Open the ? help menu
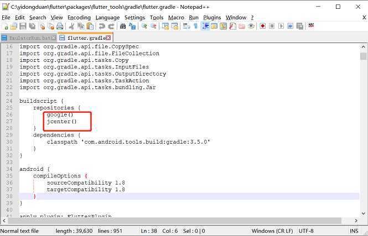Image resolution: width=368 pixels, height=236 pixels. [x=252, y=18]
